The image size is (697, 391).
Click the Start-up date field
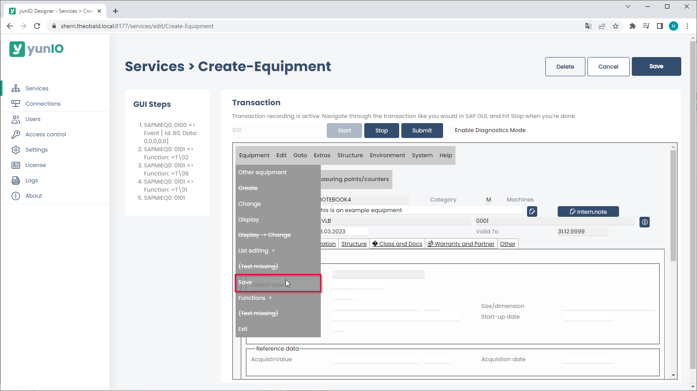point(588,317)
